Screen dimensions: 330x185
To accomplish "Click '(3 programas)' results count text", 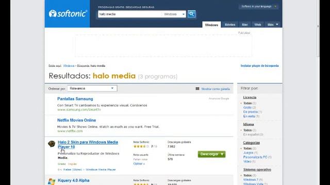I will pos(158,77).
